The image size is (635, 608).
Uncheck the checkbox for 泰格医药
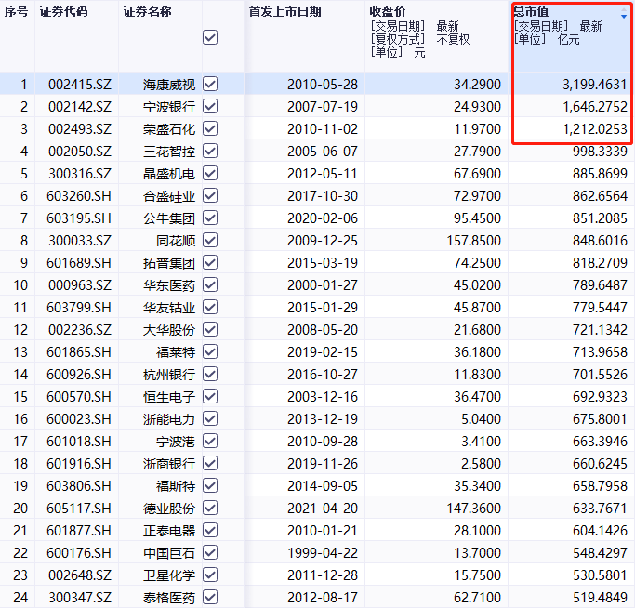point(210,597)
